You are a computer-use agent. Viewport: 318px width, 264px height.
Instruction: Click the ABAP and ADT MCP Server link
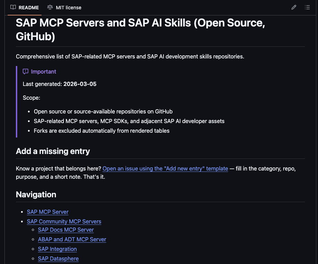pyautogui.click(x=72, y=239)
